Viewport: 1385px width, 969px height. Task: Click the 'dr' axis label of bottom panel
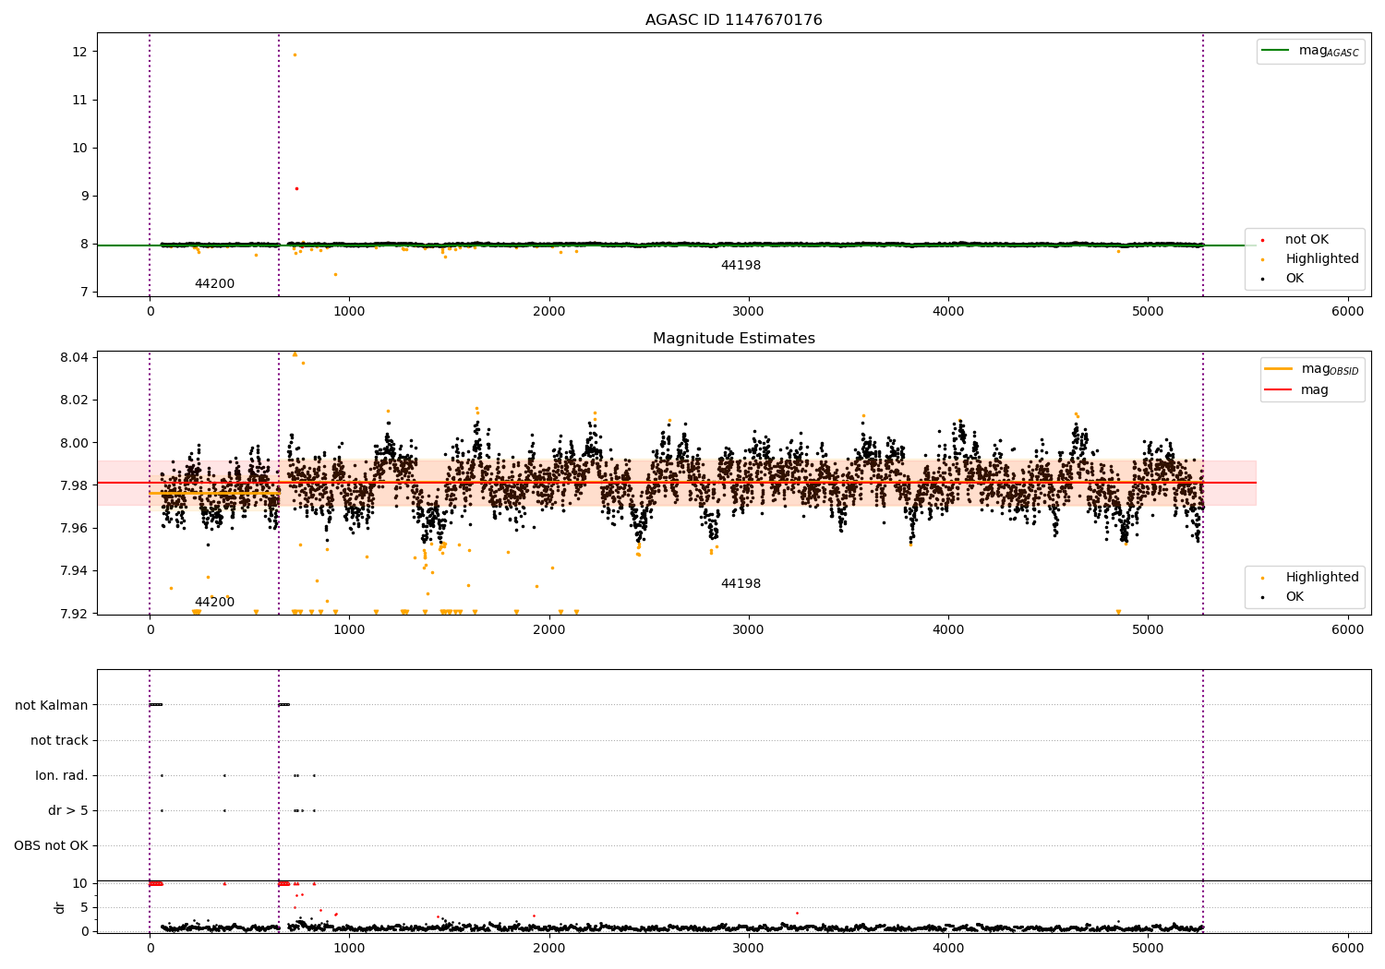coord(60,907)
